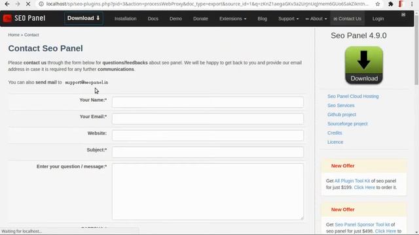Screen dimensions: 419x235
Task: Open the Demo menu item
Action: pyautogui.click(x=175, y=19)
